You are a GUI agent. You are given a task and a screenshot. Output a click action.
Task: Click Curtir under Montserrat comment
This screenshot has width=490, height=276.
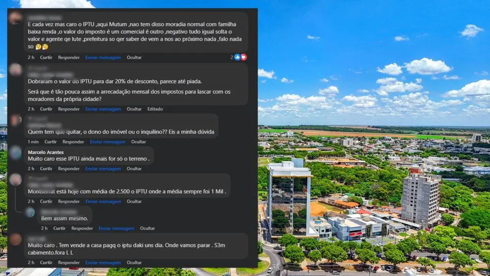coord(46,202)
